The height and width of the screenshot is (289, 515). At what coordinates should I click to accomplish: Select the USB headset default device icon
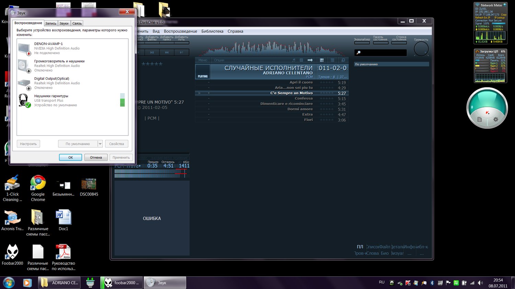(24, 101)
